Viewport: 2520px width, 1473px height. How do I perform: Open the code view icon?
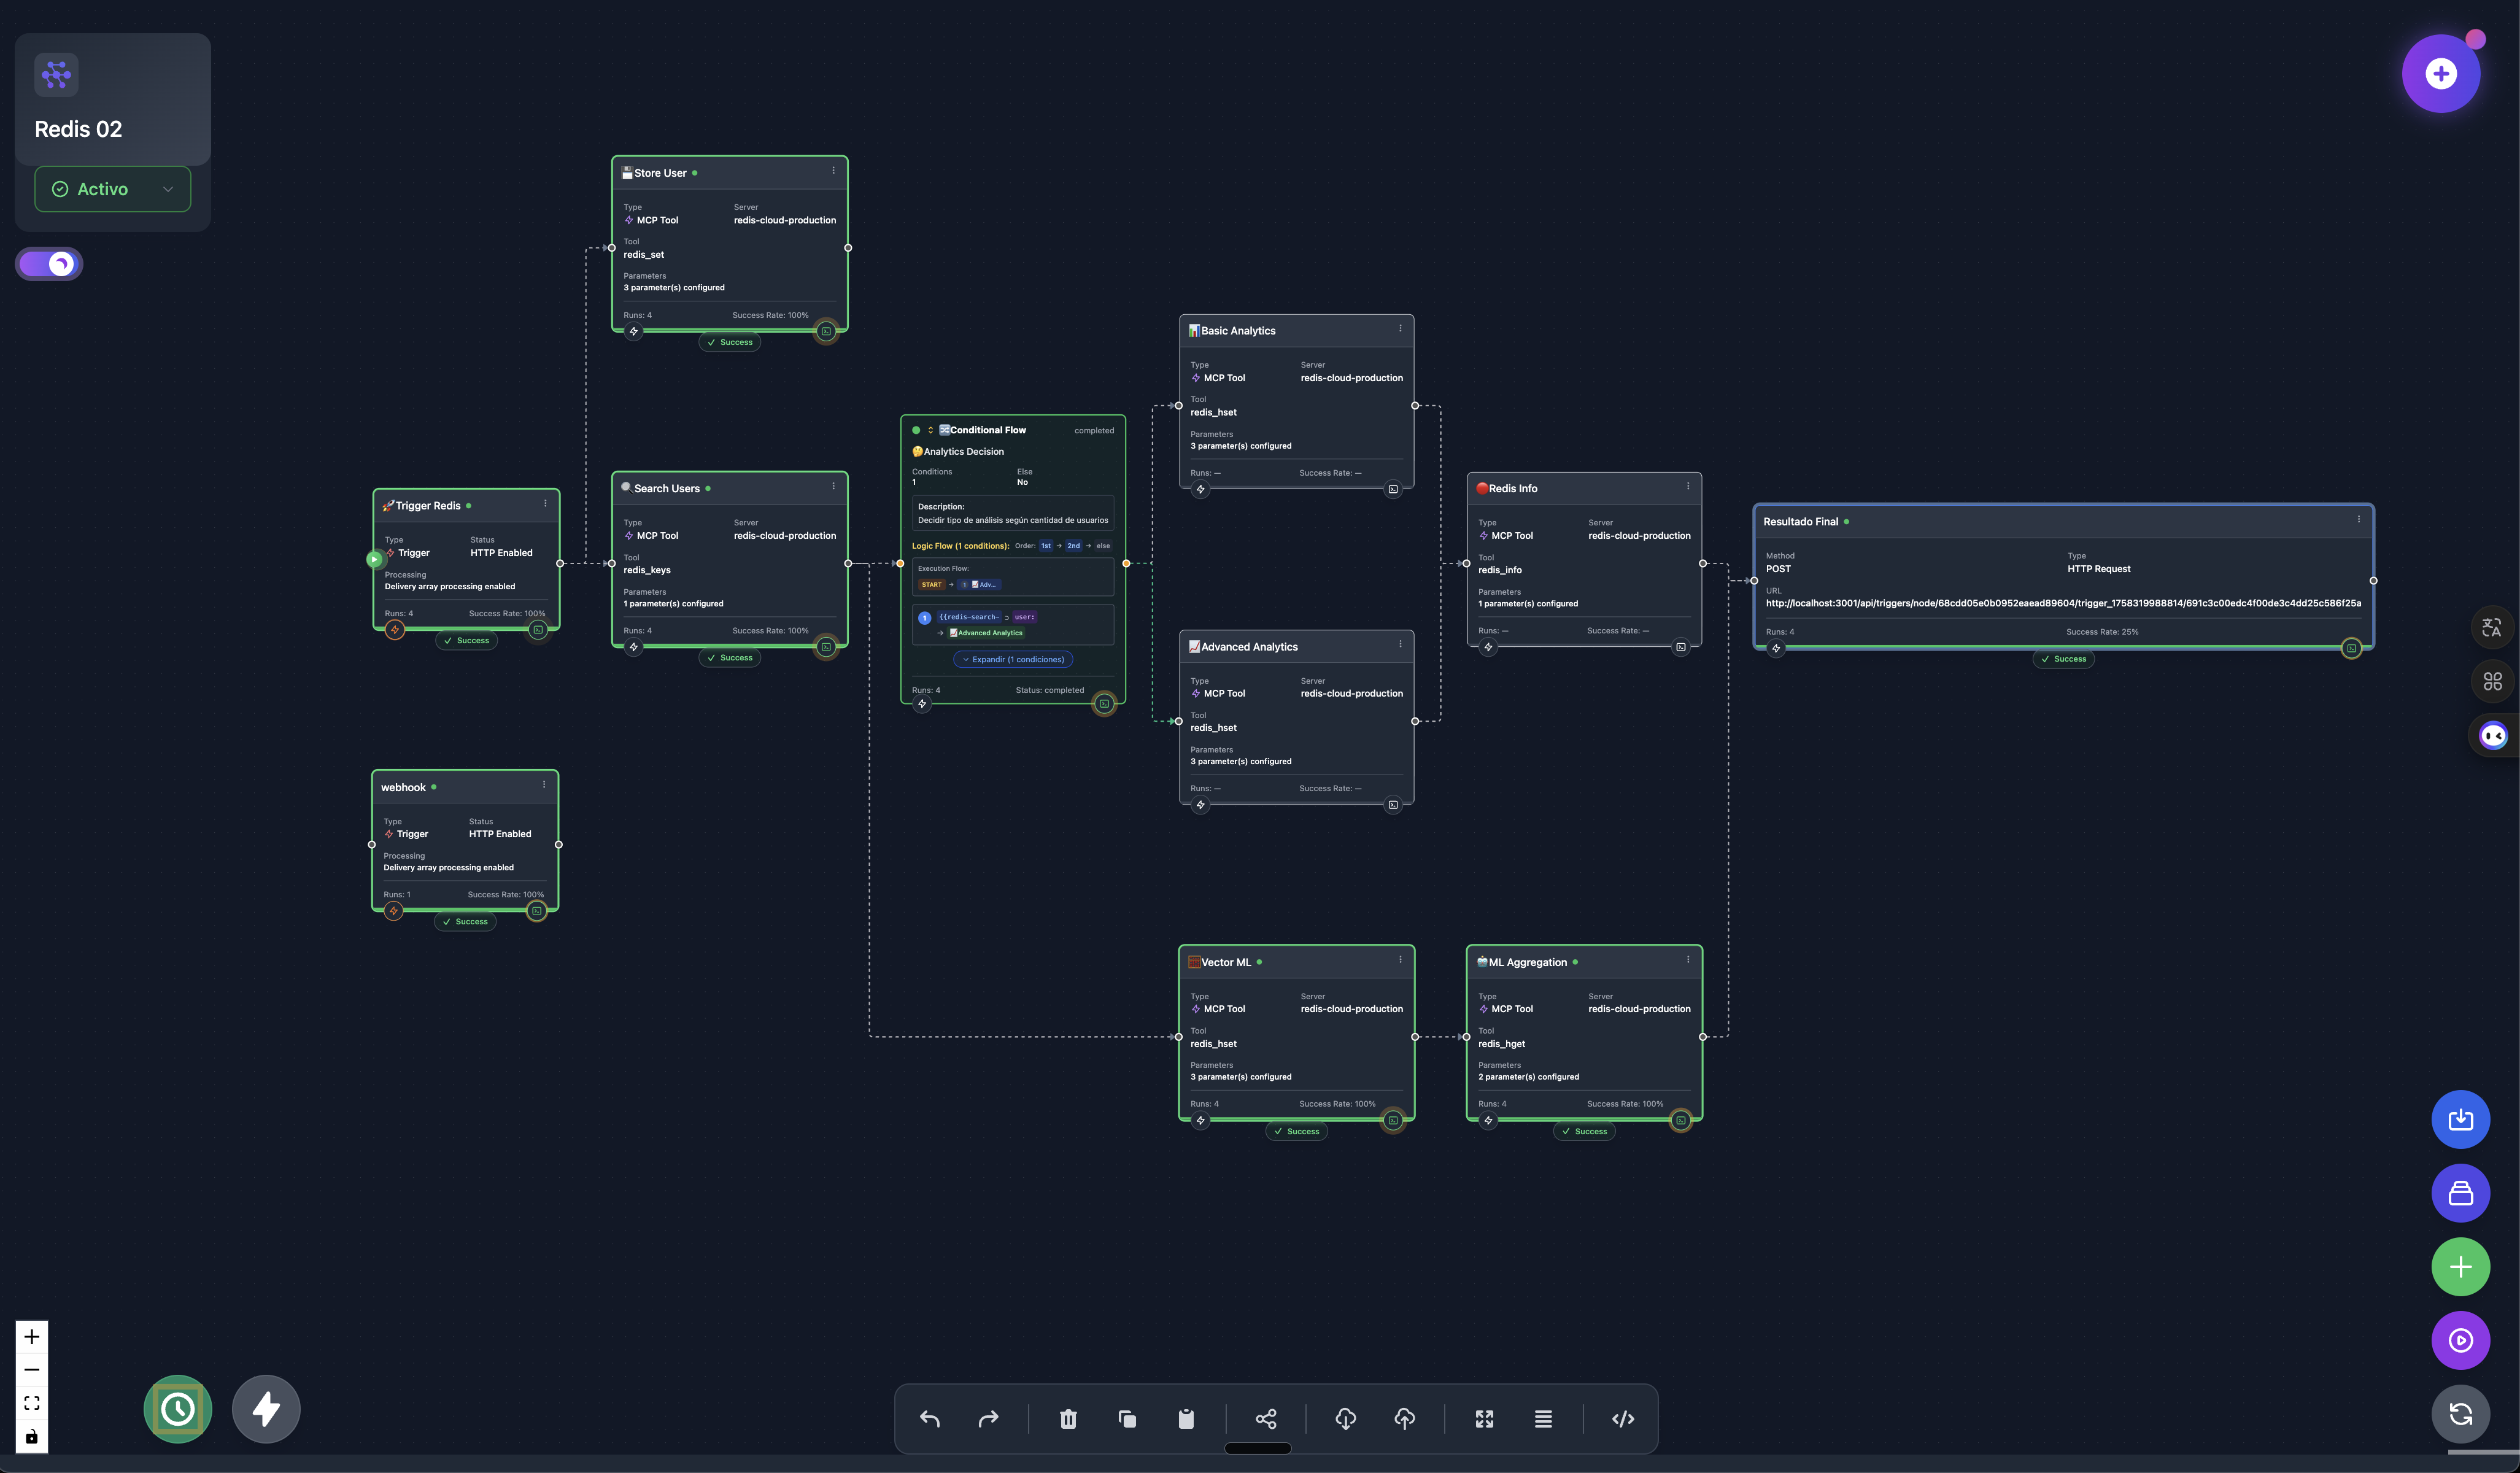pyautogui.click(x=1622, y=1418)
